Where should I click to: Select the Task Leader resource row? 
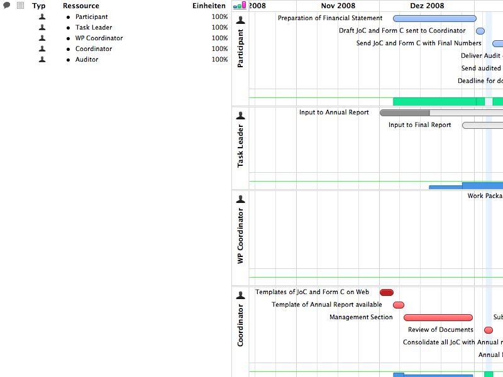(94, 28)
